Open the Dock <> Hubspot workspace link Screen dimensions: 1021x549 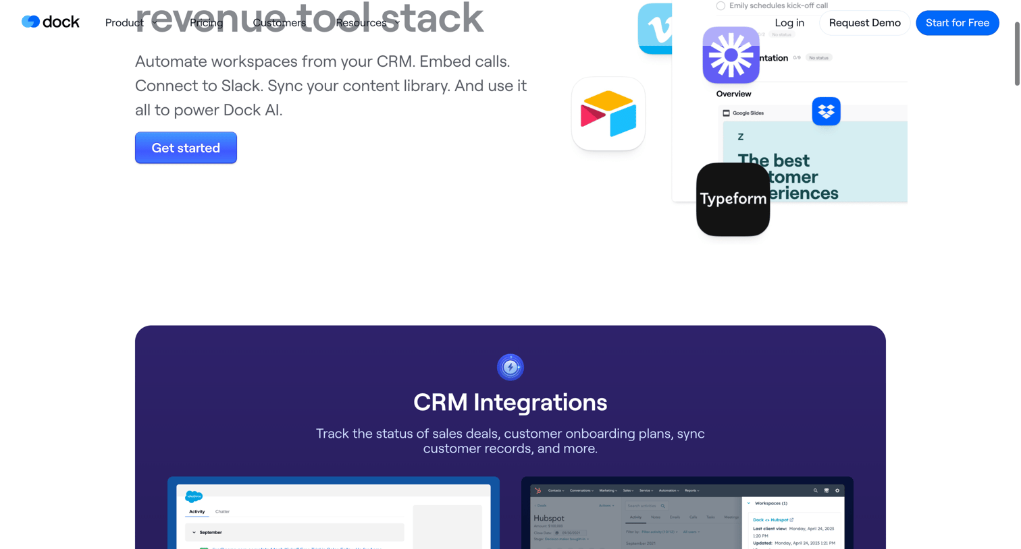point(770,520)
